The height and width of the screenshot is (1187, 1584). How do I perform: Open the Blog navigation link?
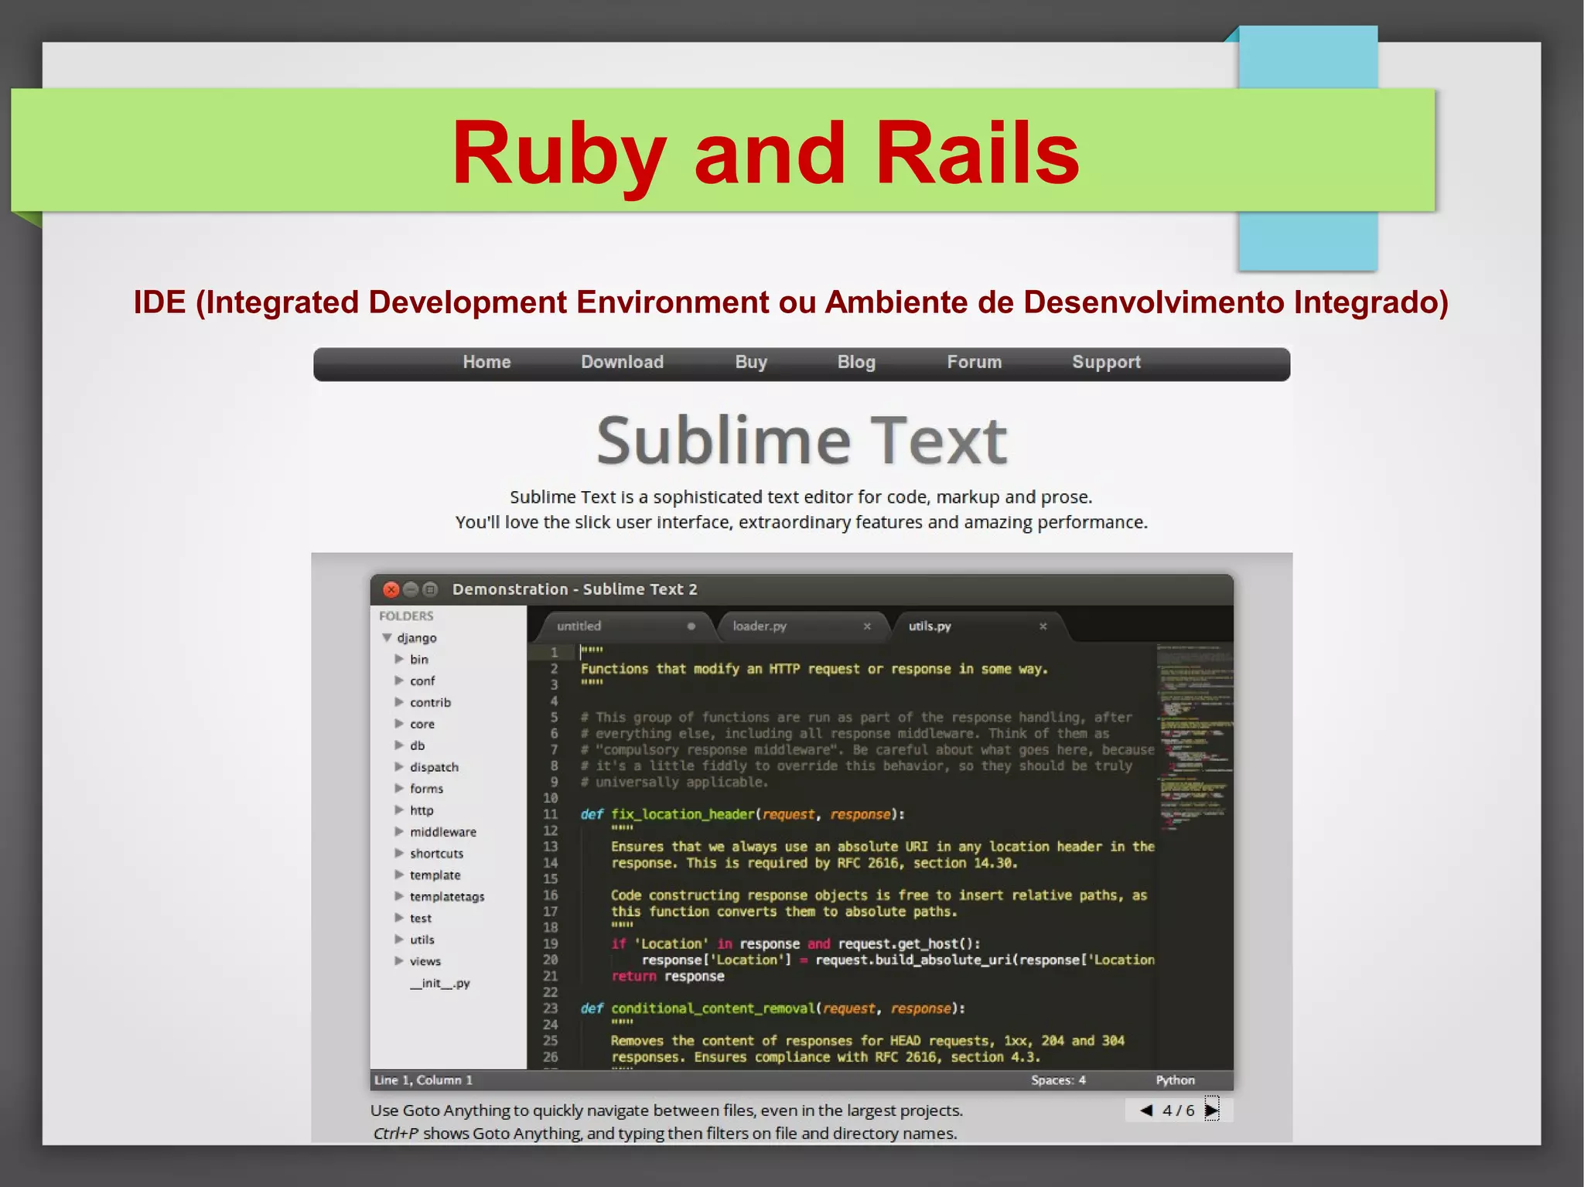point(856,362)
